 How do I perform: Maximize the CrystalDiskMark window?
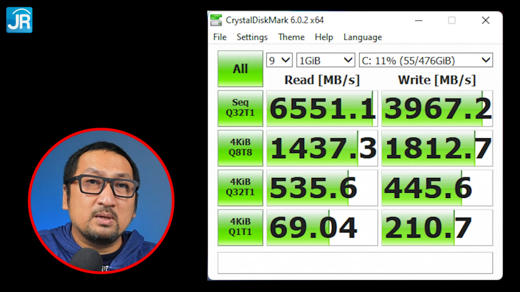pyautogui.click(x=452, y=20)
